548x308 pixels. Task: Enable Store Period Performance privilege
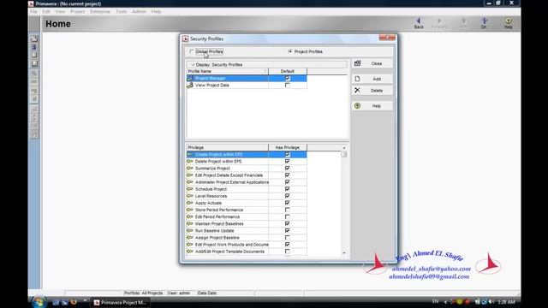288,210
